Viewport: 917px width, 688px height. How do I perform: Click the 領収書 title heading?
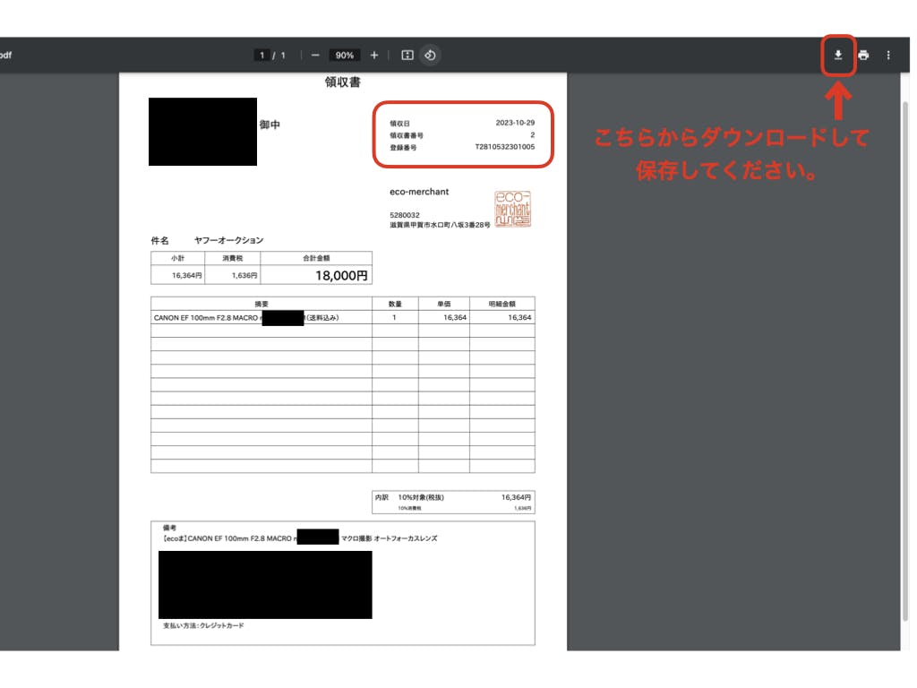pyautogui.click(x=343, y=82)
